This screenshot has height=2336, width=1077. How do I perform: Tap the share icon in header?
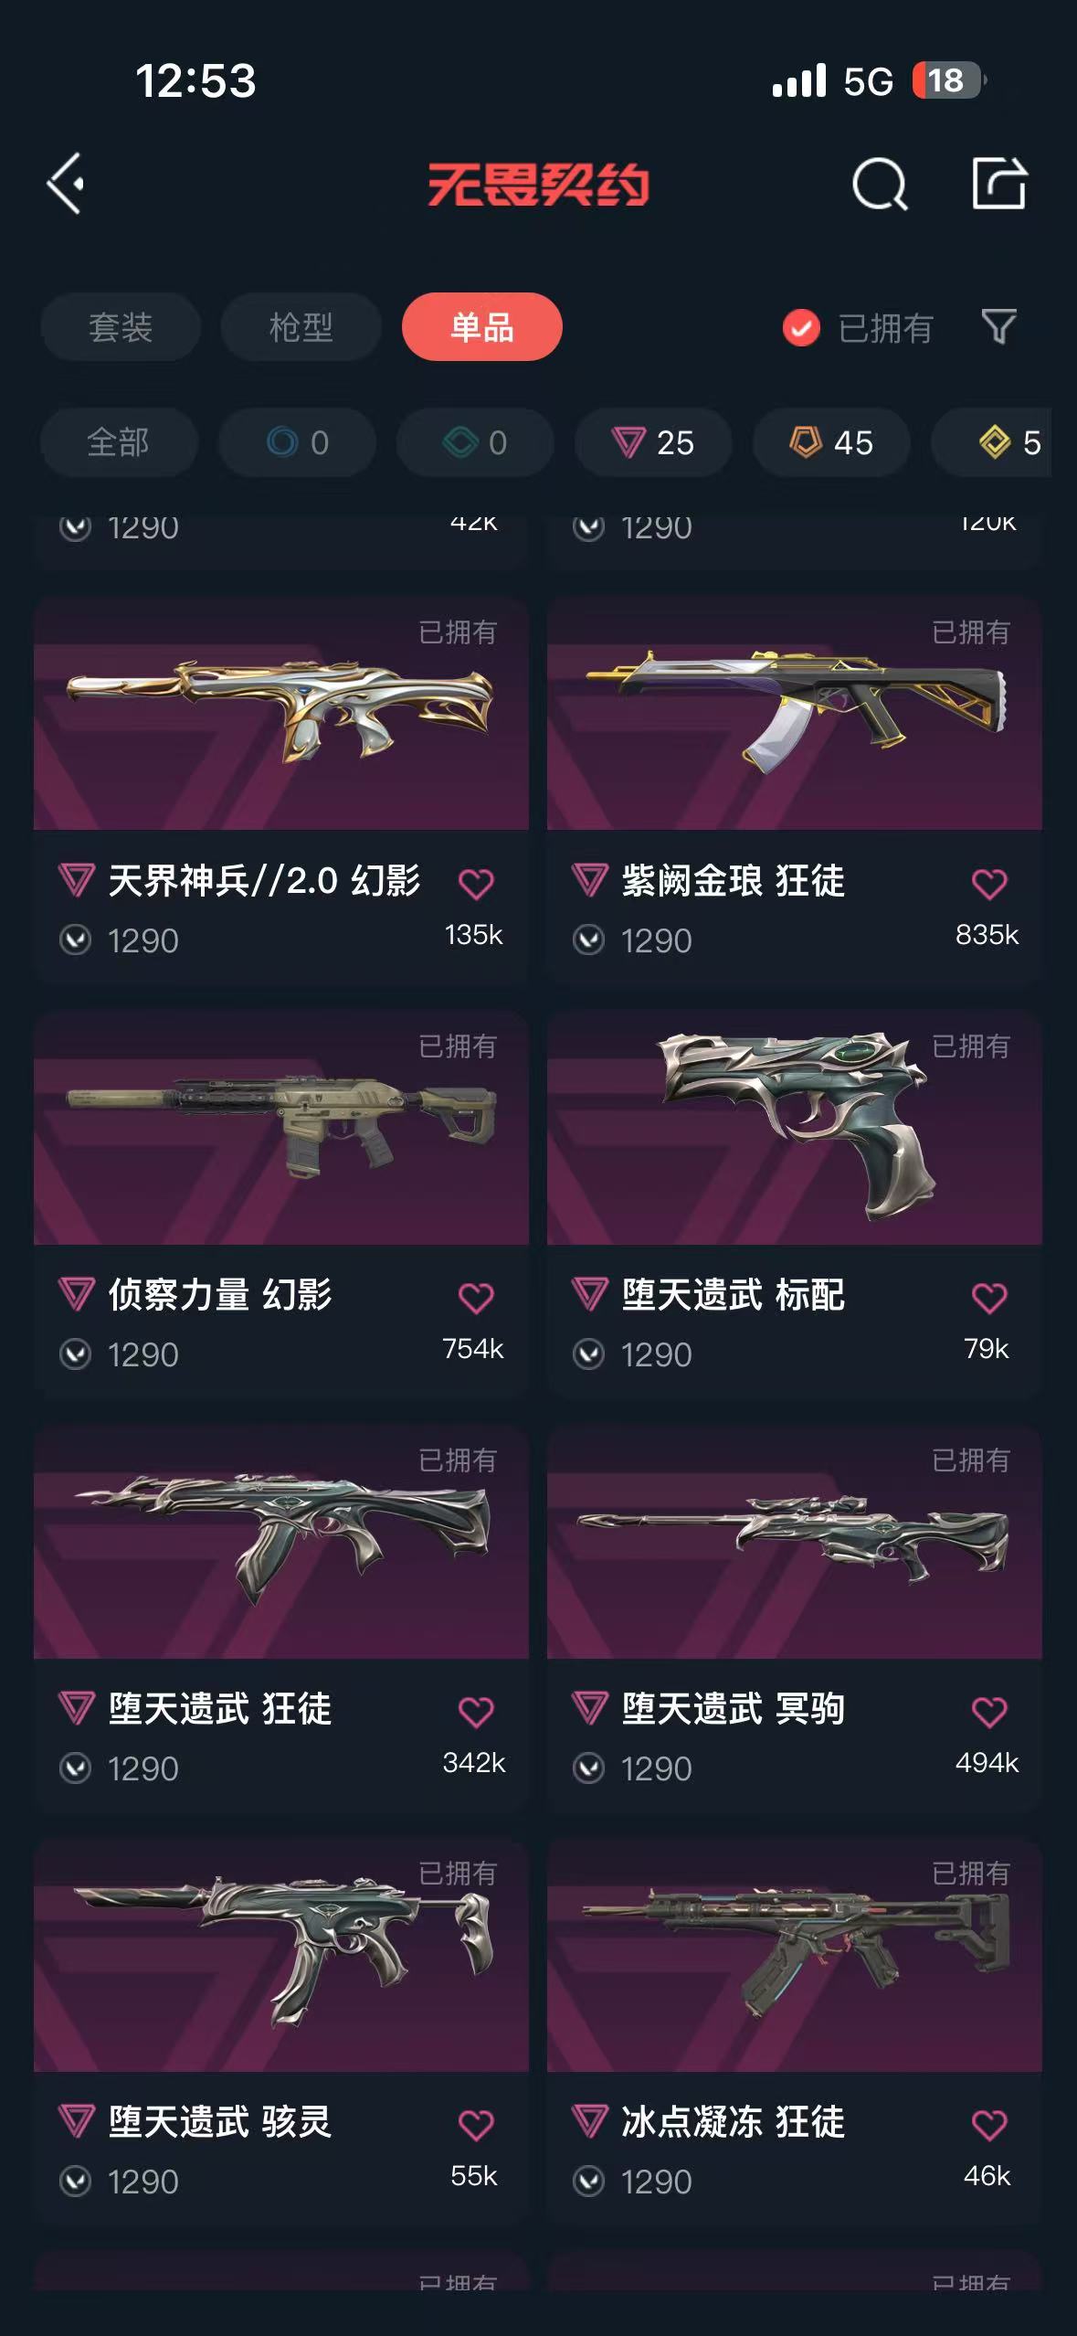(998, 183)
